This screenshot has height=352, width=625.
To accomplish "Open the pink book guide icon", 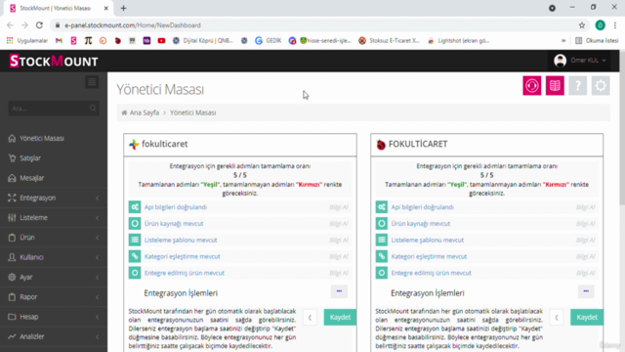I will coord(555,85).
